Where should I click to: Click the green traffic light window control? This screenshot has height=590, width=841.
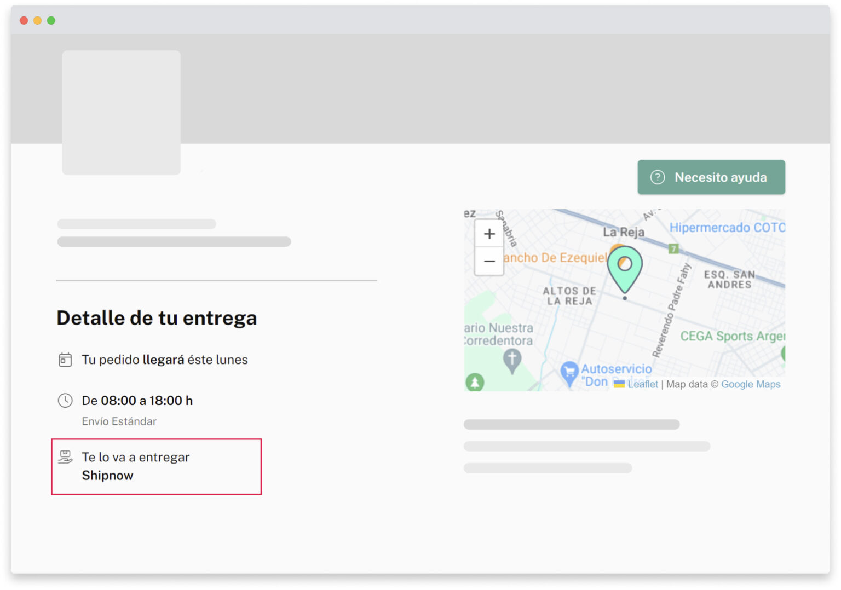pyautogui.click(x=51, y=20)
